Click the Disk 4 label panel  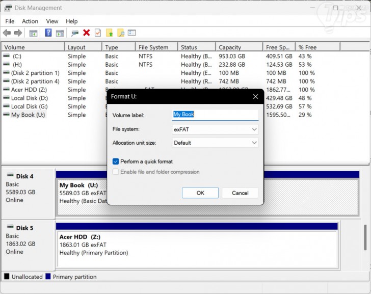point(28,193)
